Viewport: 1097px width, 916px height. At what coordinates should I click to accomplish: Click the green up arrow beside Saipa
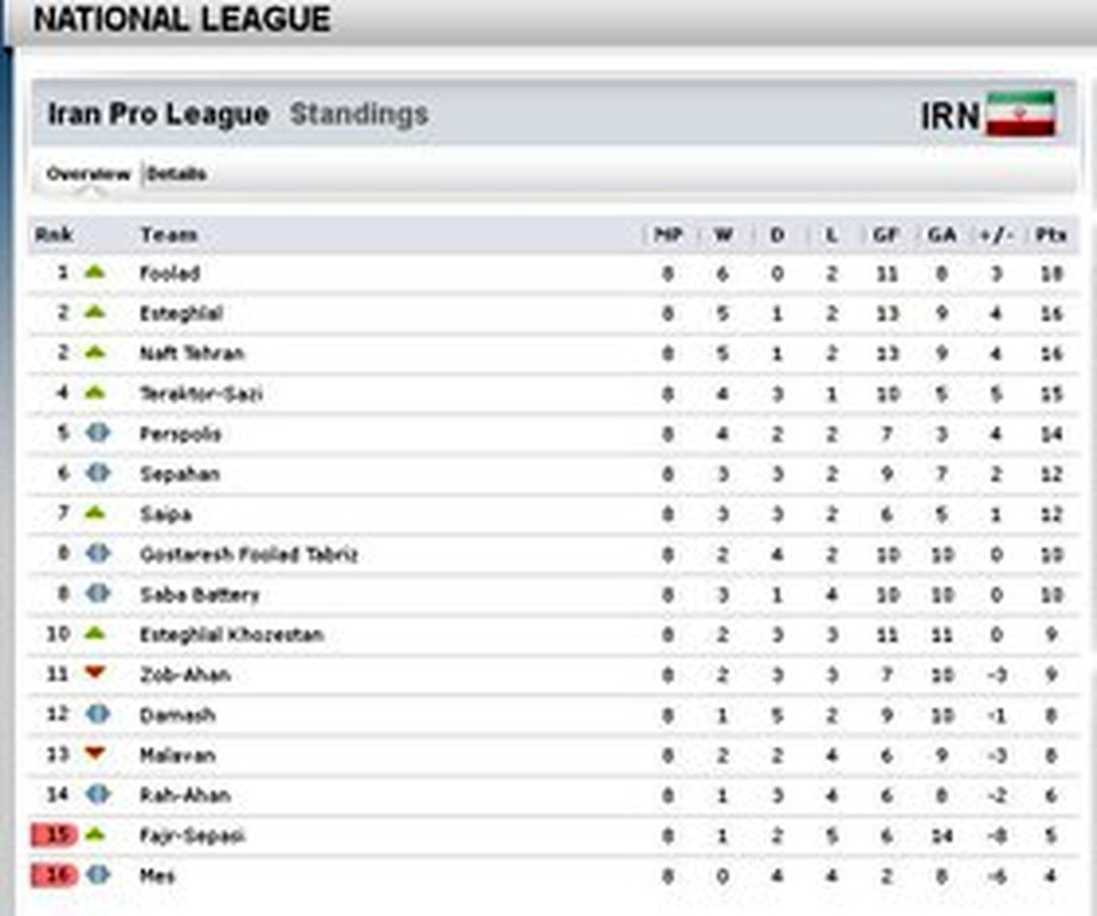coord(95,513)
